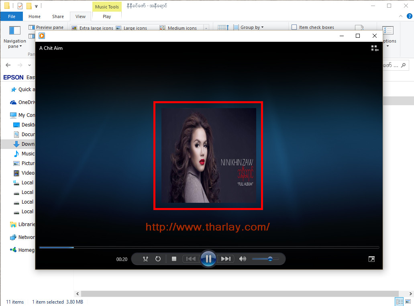Select My Computer in navigation pane
Viewport: 414px width, 306px height.
22,115
